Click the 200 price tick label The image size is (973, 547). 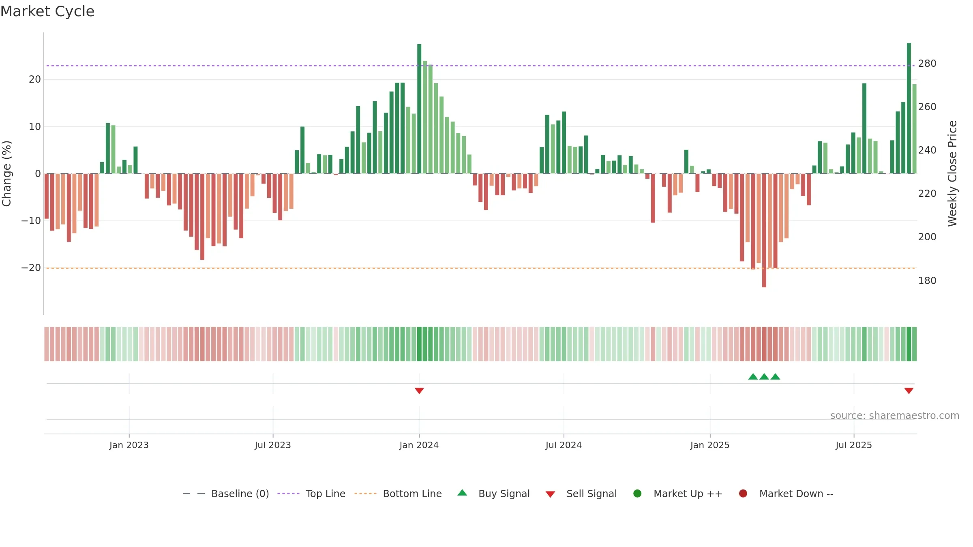tap(927, 237)
